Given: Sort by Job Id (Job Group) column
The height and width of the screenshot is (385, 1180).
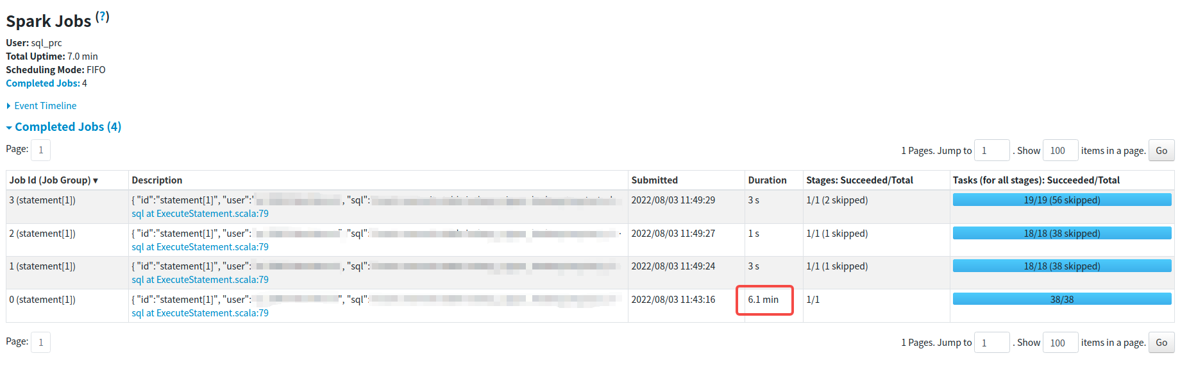Looking at the screenshot, I should coord(54,180).
